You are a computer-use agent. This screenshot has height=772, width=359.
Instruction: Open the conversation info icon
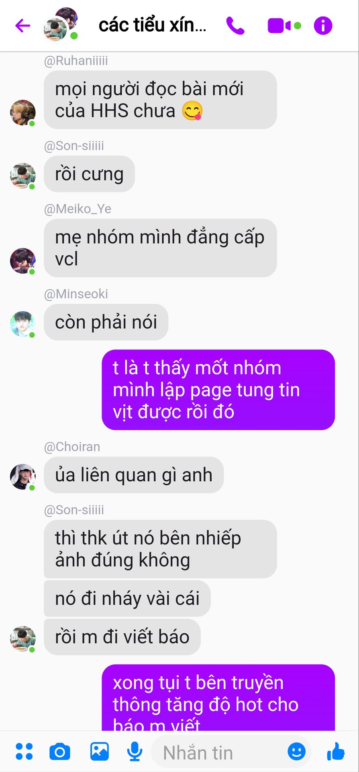(323, 26)
